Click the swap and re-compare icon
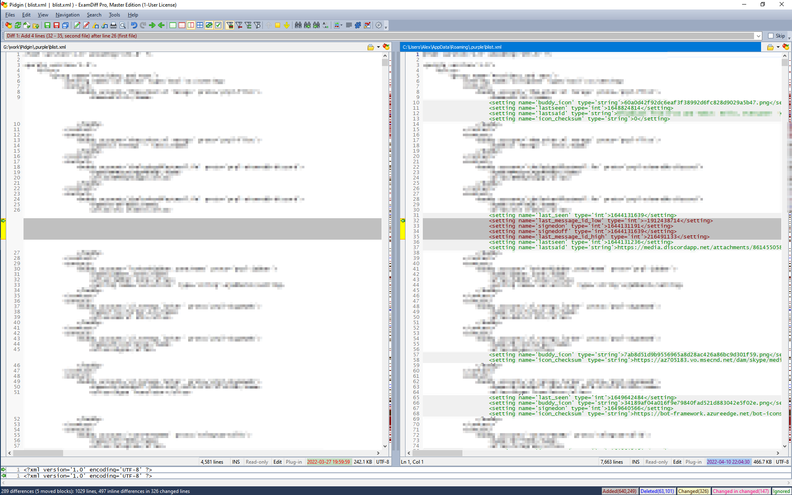This screenshot has height=495, width=792. point(27,25)
